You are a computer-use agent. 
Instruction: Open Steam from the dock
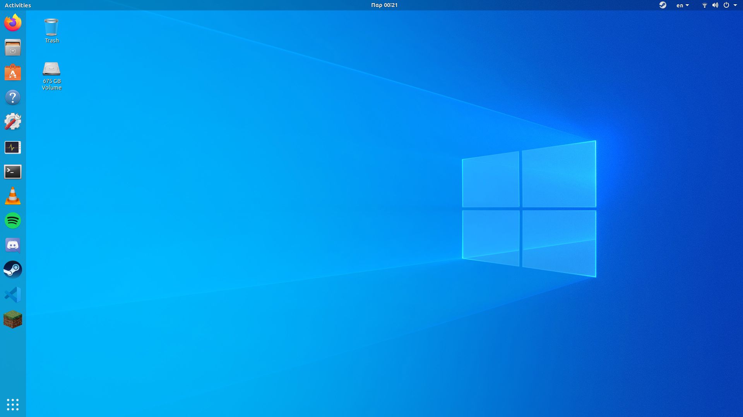(x=13, y=270)
